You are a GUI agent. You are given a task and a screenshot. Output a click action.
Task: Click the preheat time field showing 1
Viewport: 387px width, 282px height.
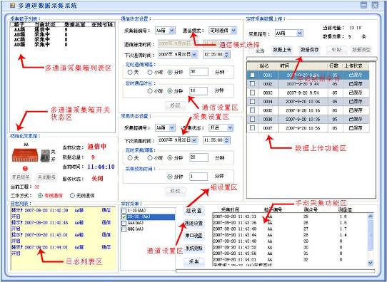[x=198, y=177]
